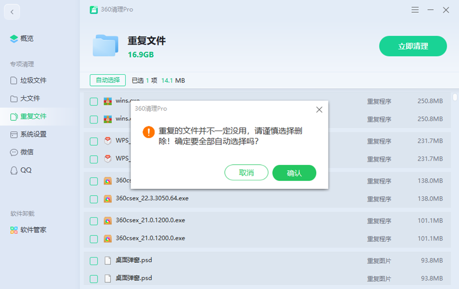
Task: Click the first 250.8MB size value
Action: pos(430,101)
